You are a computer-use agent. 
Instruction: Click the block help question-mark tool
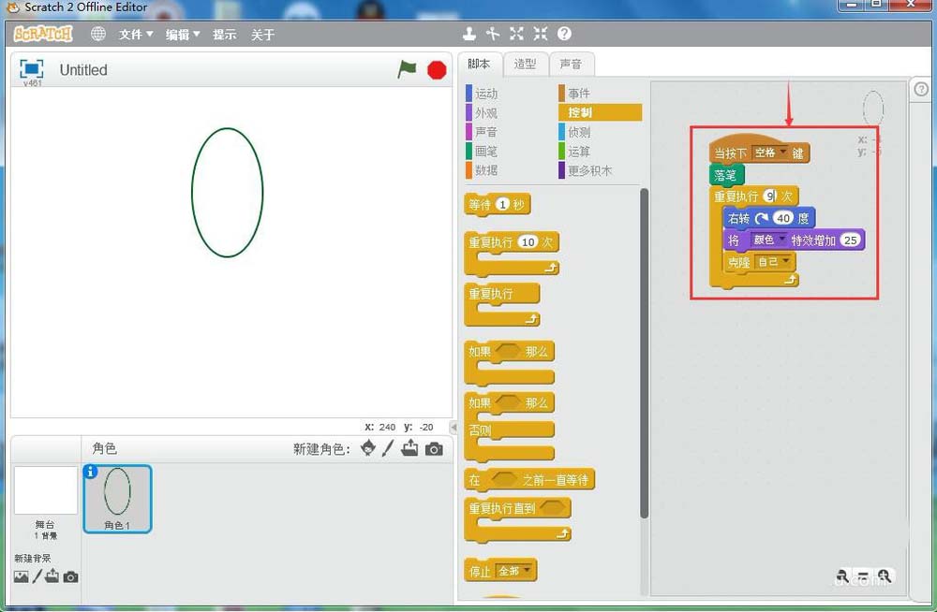[564, 34]
